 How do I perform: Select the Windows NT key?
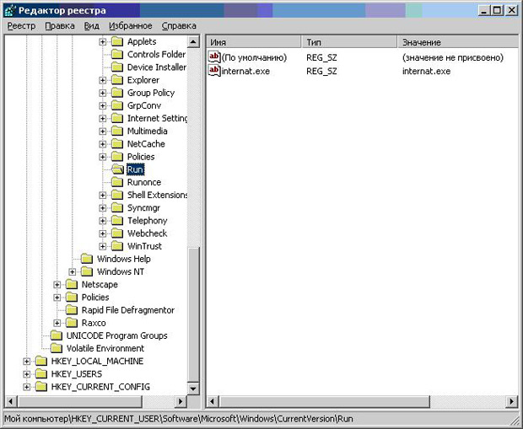(x=121, y=271)
